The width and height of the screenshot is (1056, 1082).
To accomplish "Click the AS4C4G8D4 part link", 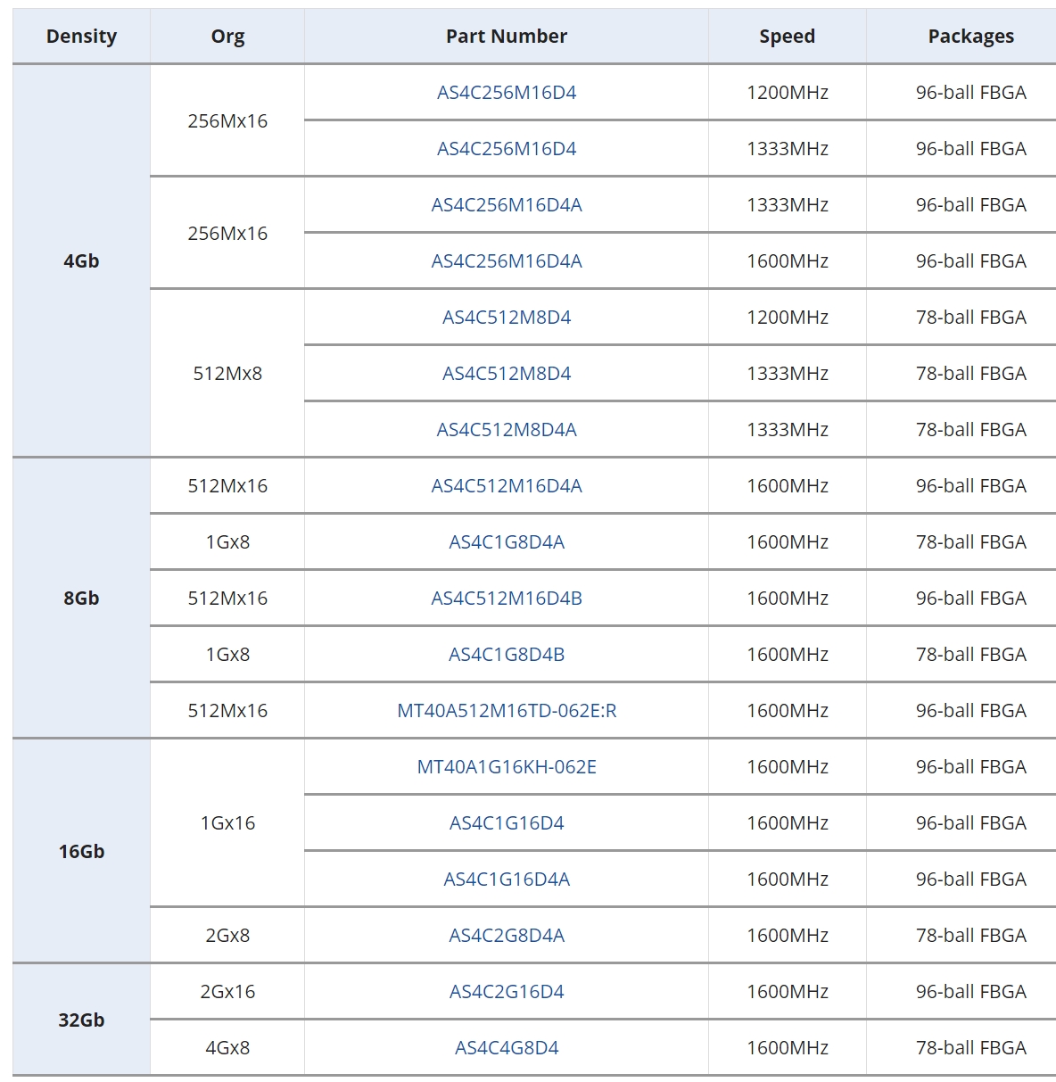I will tap(506, 1048).
